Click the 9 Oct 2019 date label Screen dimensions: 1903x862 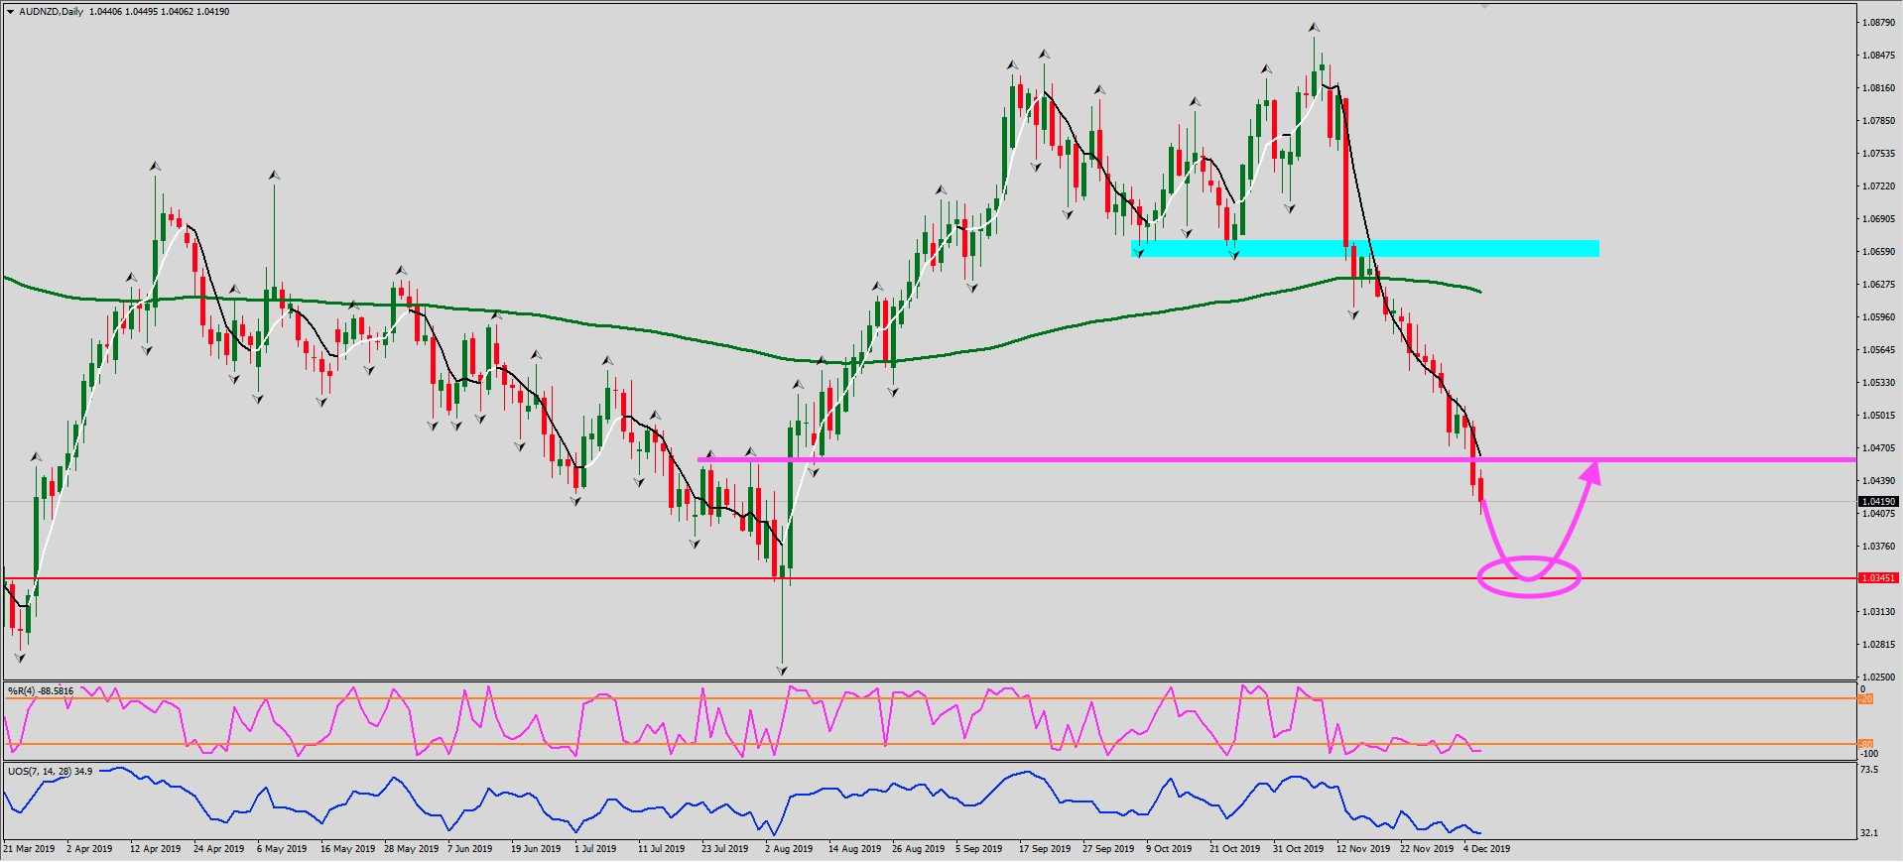tap(1169, 849)
